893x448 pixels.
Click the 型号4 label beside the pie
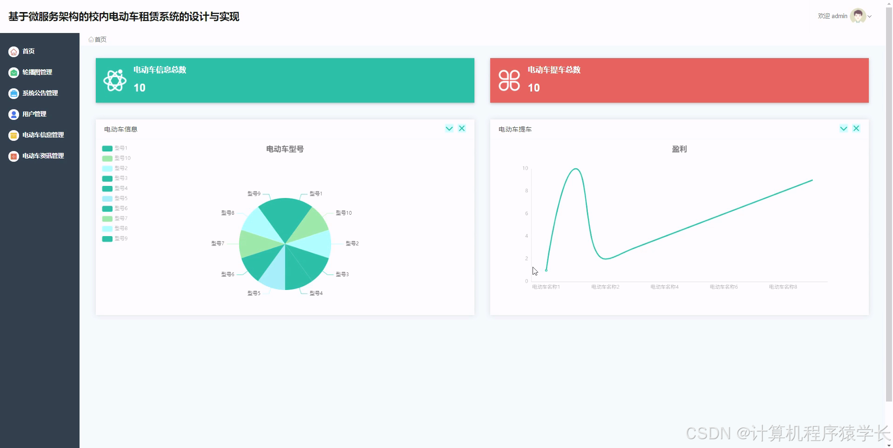[316, 293]
